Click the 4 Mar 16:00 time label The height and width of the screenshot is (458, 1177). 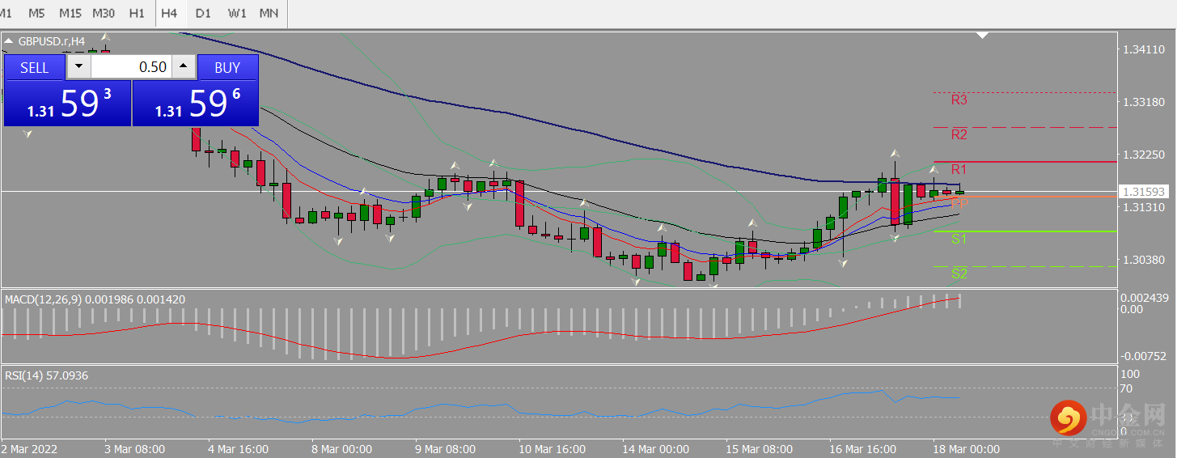click(x=239, y=449)
